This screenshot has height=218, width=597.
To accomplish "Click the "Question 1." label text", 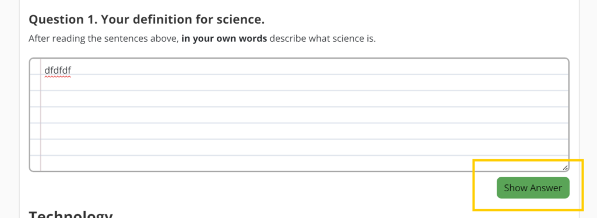I will pyautogui.click(x=62, y=20).
